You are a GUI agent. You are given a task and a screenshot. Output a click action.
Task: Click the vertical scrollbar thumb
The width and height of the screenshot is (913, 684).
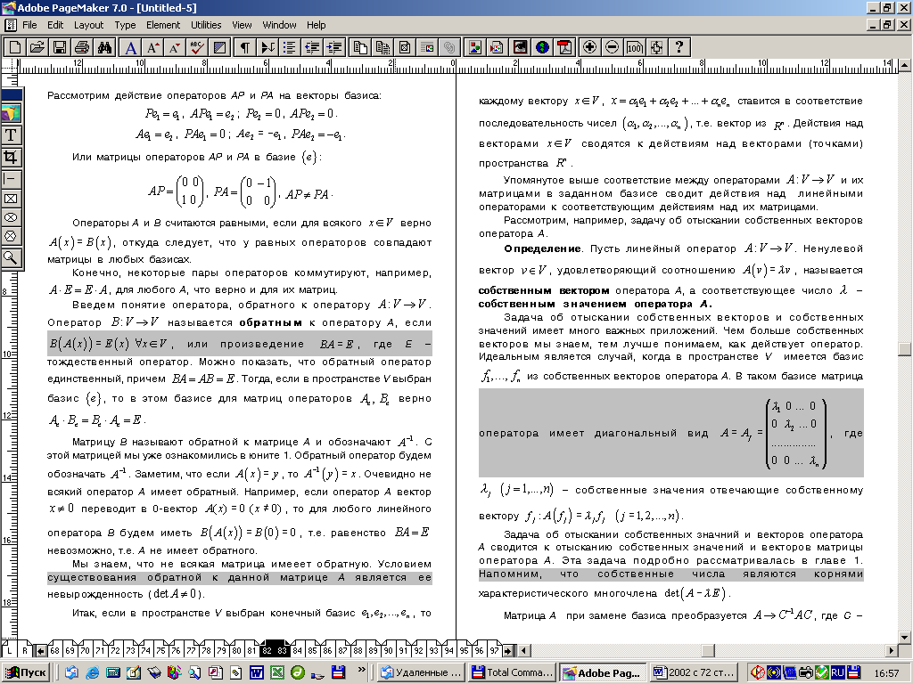[x=904, y=349]
